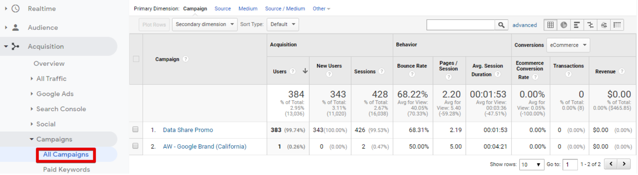
Task: Switch to term cloud view icon
Action: [x=604, y=25]
